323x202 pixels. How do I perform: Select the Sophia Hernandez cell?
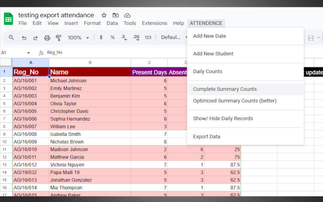pyautogui.click(x=90, y=119)
